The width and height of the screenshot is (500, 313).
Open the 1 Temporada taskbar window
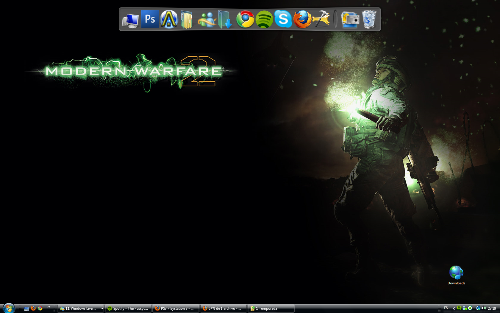tap(271, 309)
